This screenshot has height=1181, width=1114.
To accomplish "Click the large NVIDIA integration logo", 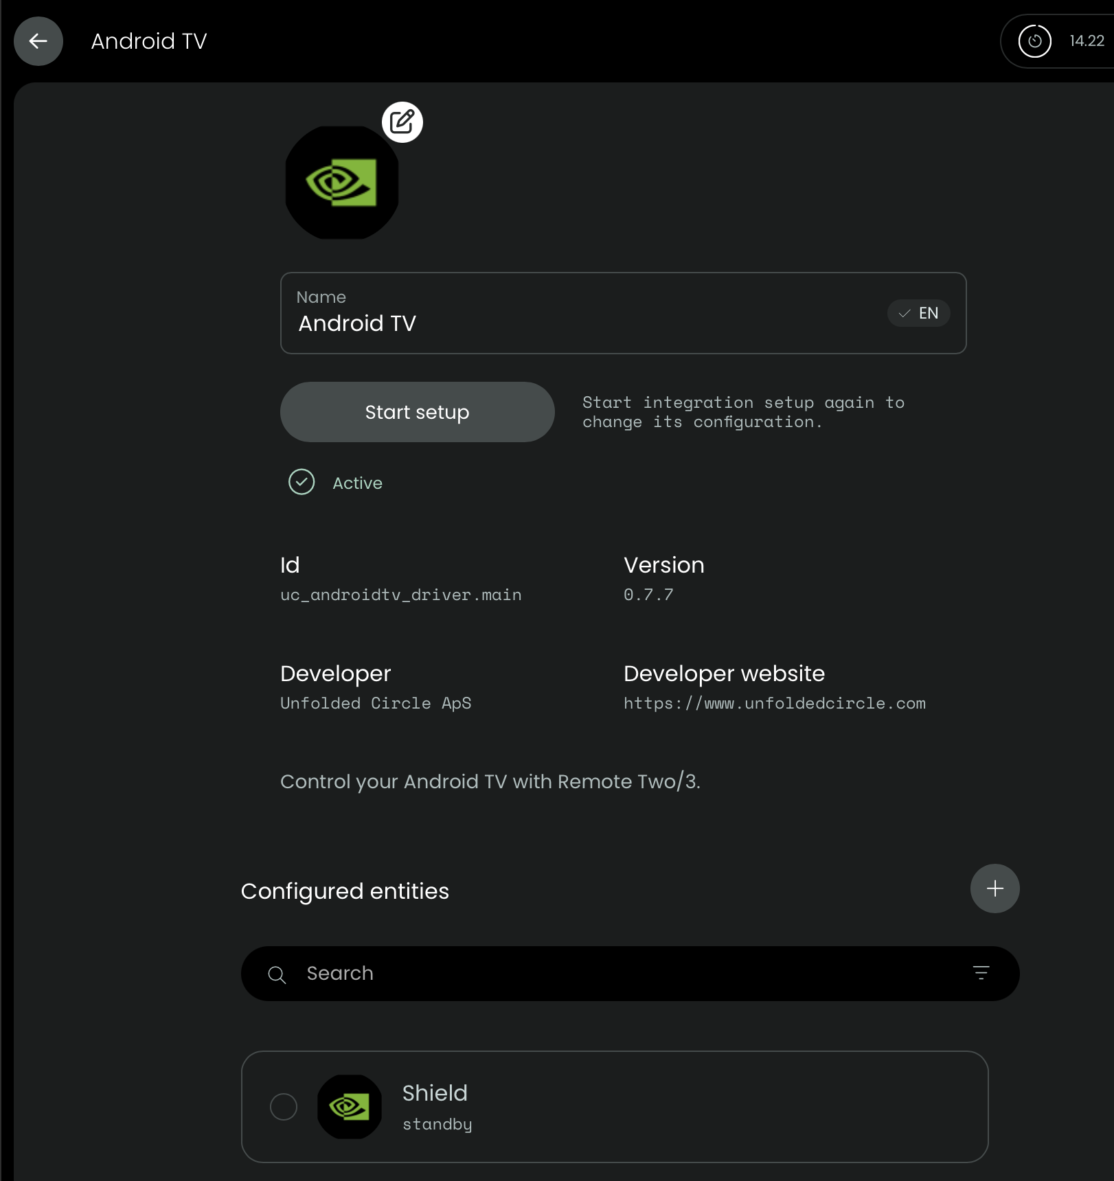I will pyautogui.click(x=342, y=183).
